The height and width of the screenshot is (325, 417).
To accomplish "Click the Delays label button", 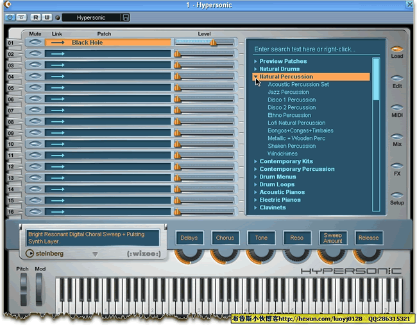I will click(189, 238).
